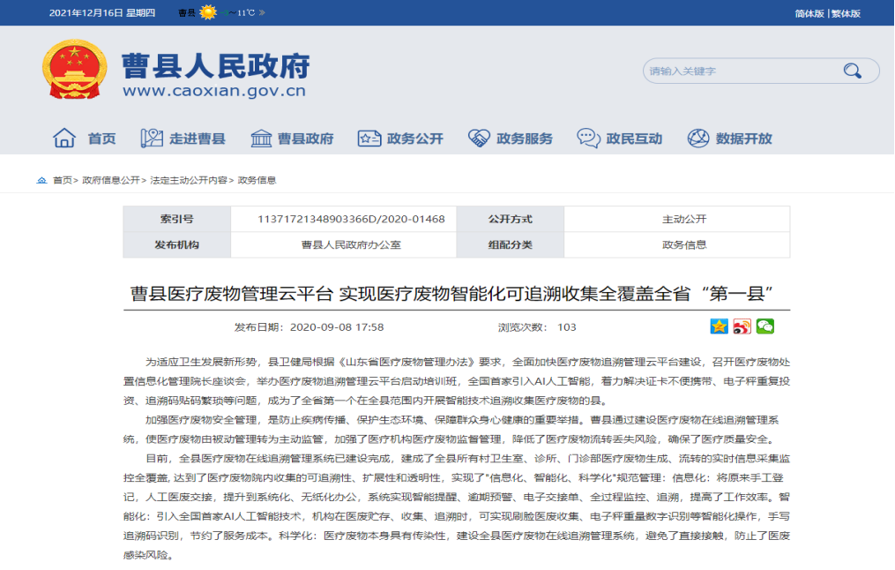Select the globe icon for 数据开放
The height and width of the screenshot is (570, 895).
(x=699, y=138)
